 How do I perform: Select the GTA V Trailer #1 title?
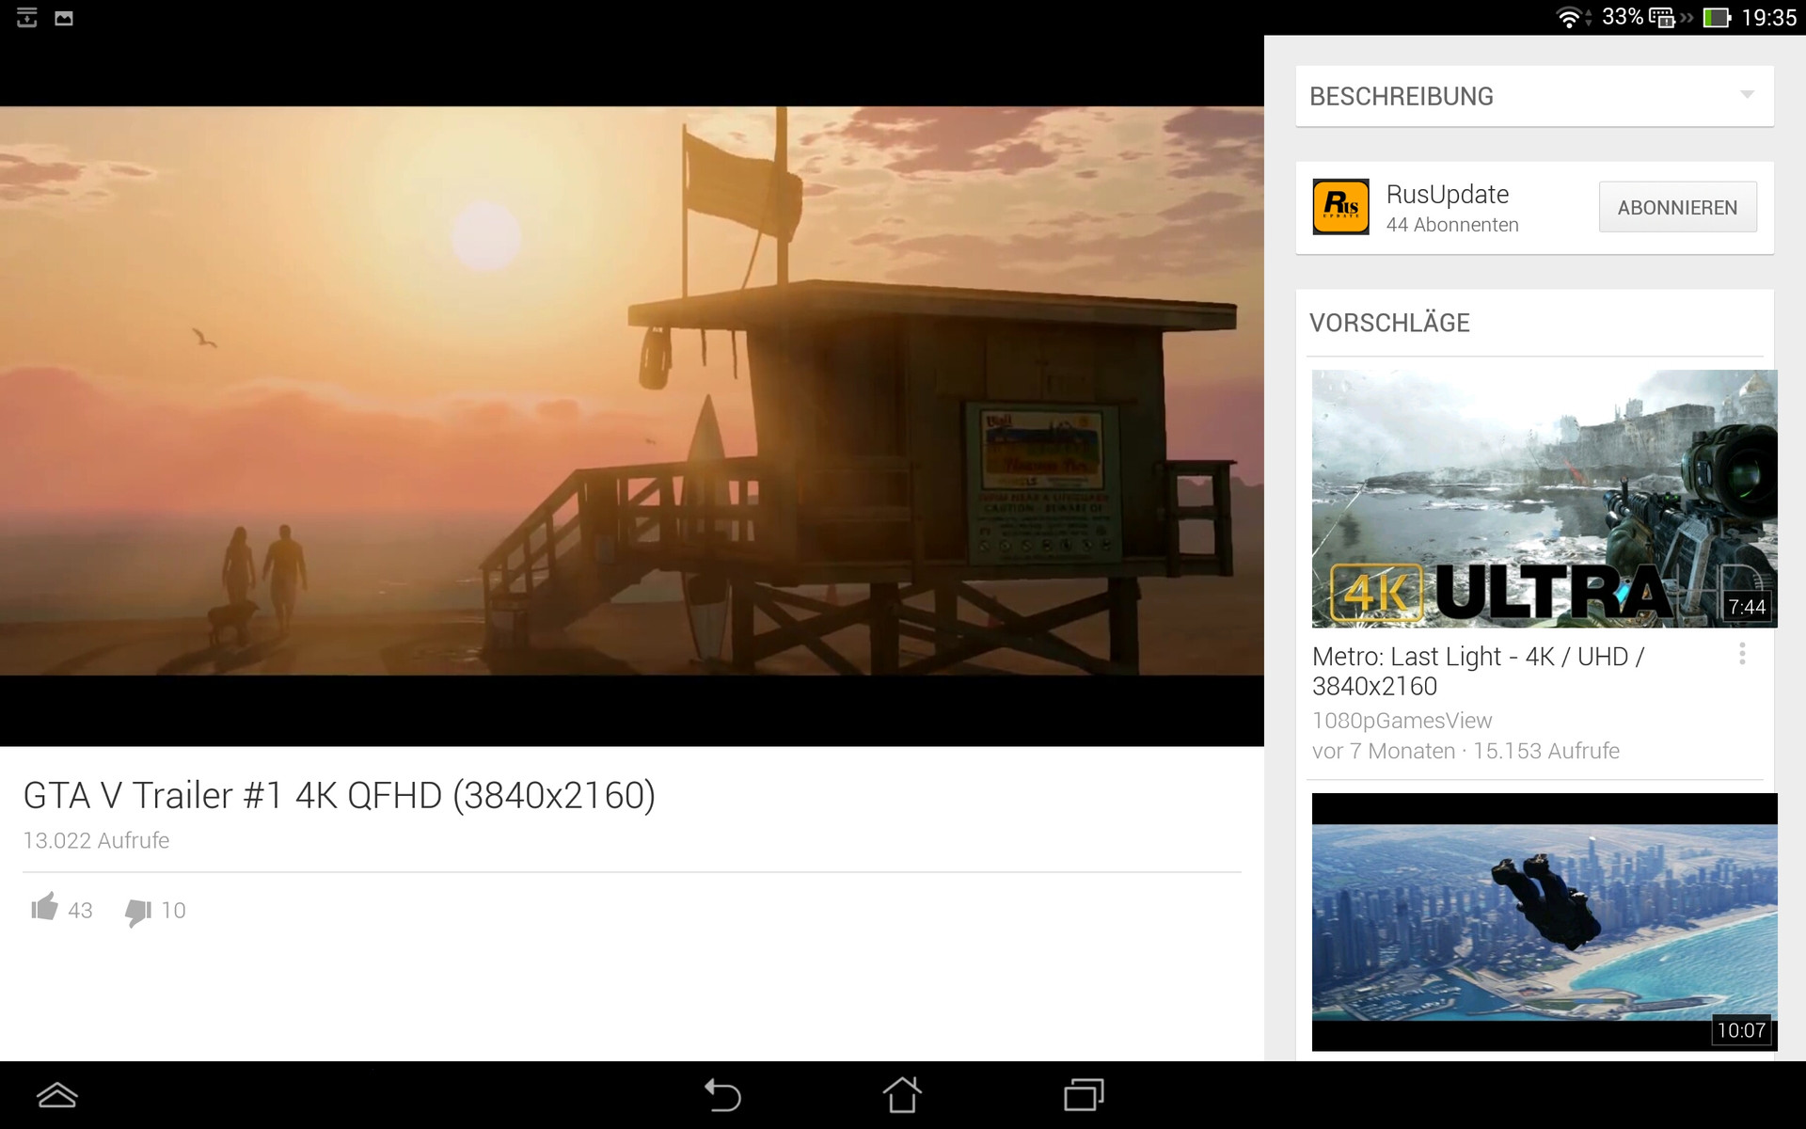click(x=339, y=796)
